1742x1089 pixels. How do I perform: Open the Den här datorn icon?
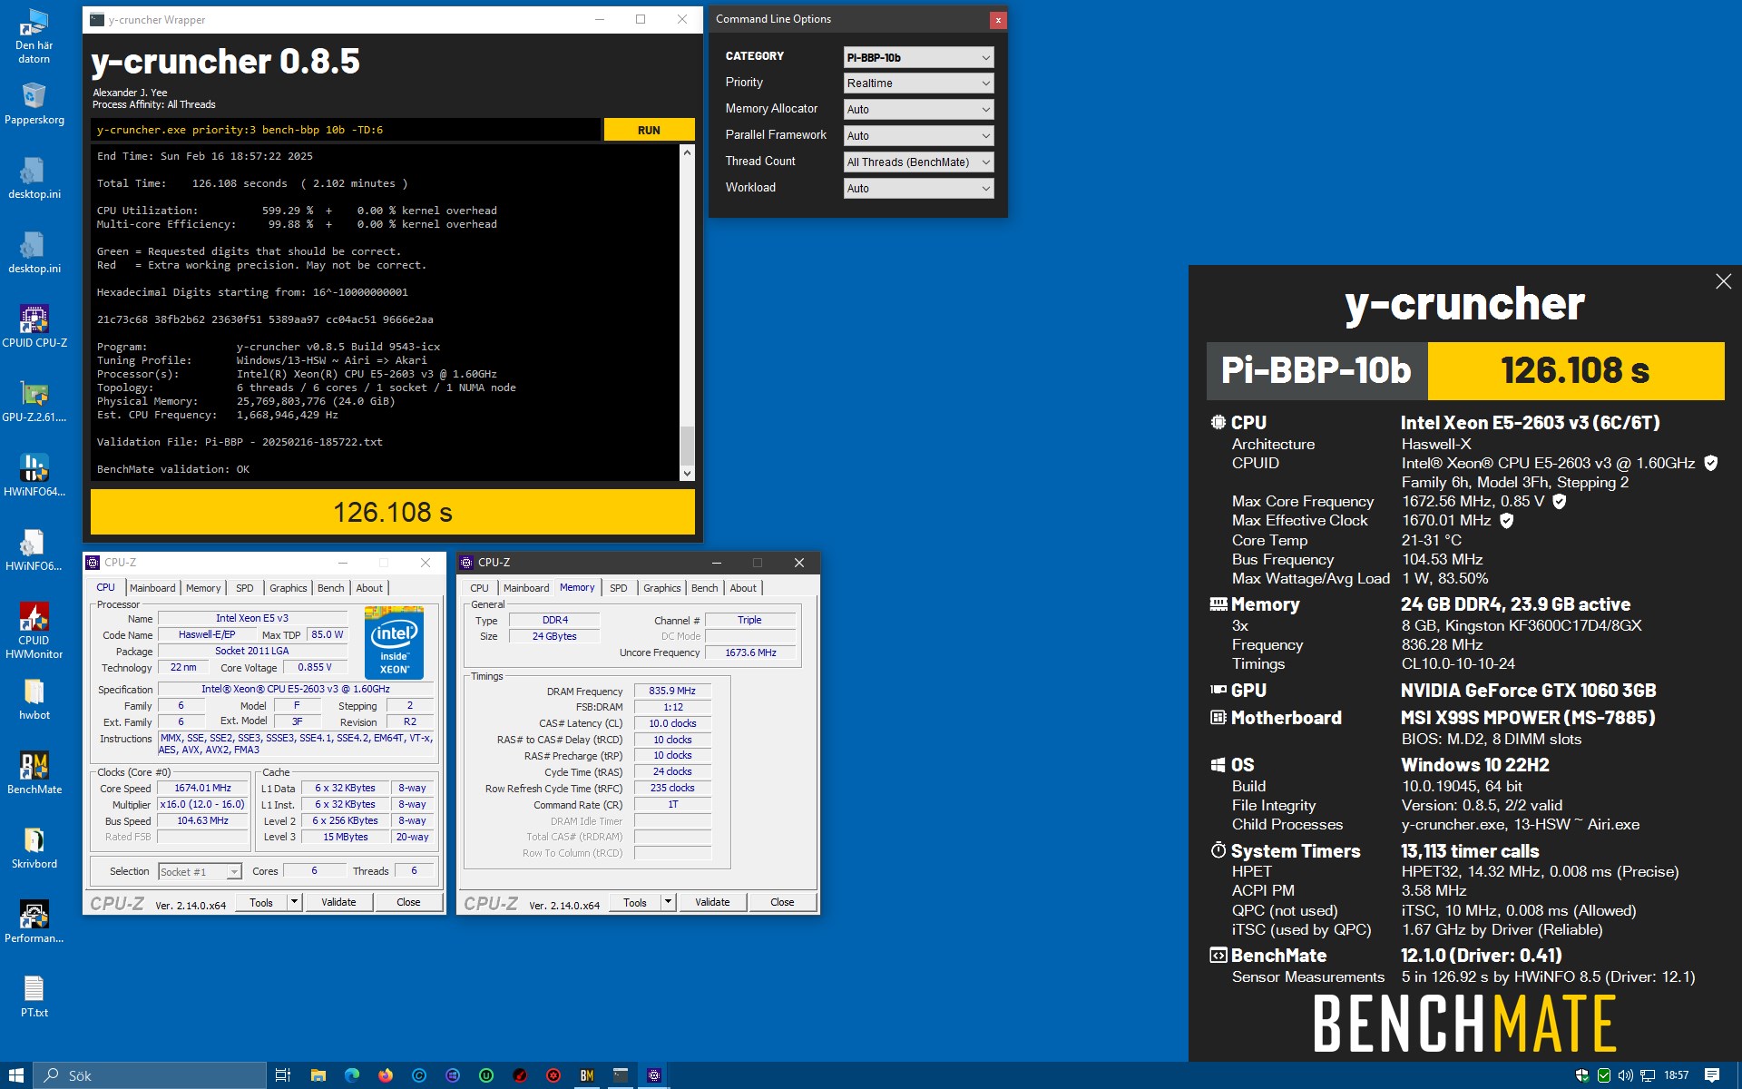click(x=34, y=36)
